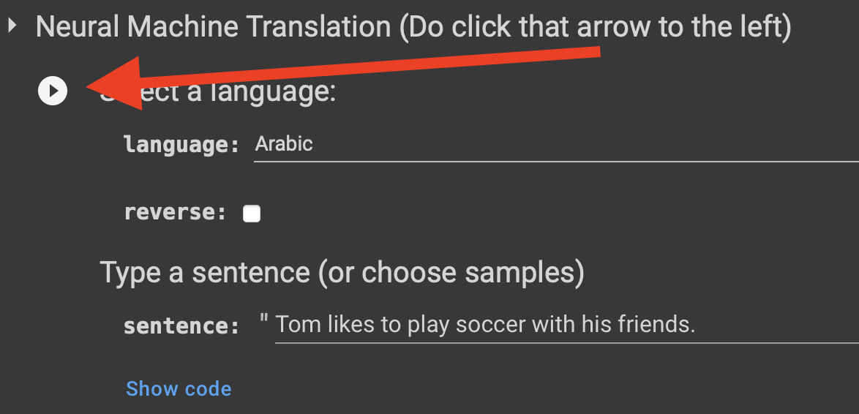Click the 'sentence:' field label

[x=182, y=326]
